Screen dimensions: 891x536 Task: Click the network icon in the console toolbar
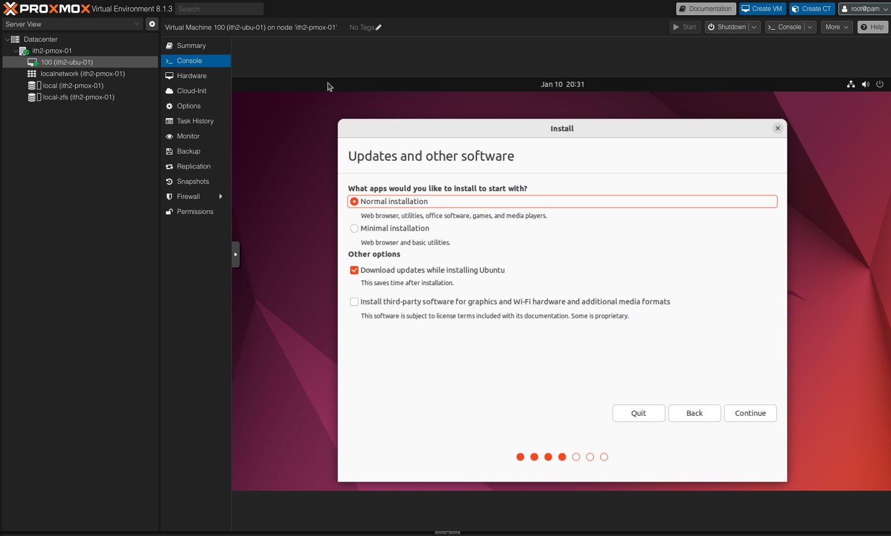[851, 84]
